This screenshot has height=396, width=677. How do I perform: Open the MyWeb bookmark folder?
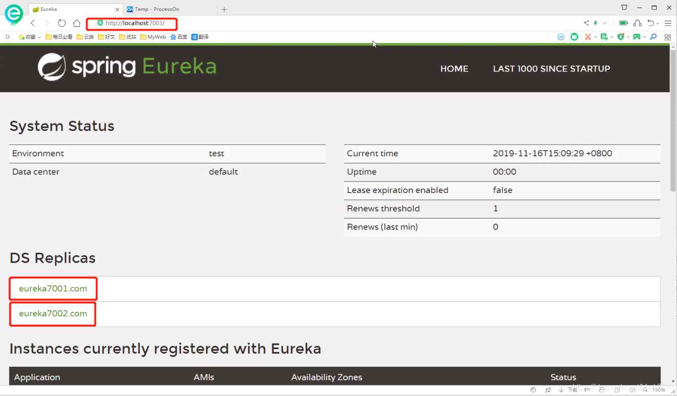(x=153, y=37)
